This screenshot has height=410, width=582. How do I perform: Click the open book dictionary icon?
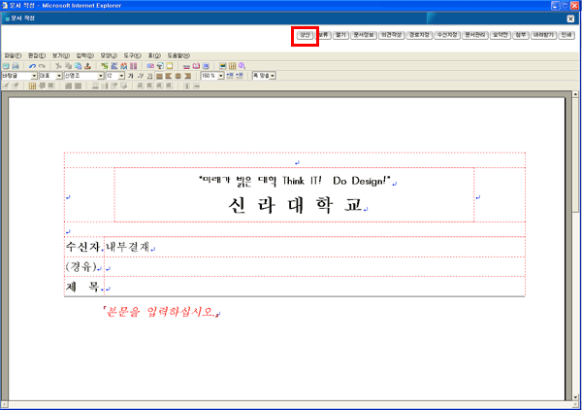click(196, 66)
